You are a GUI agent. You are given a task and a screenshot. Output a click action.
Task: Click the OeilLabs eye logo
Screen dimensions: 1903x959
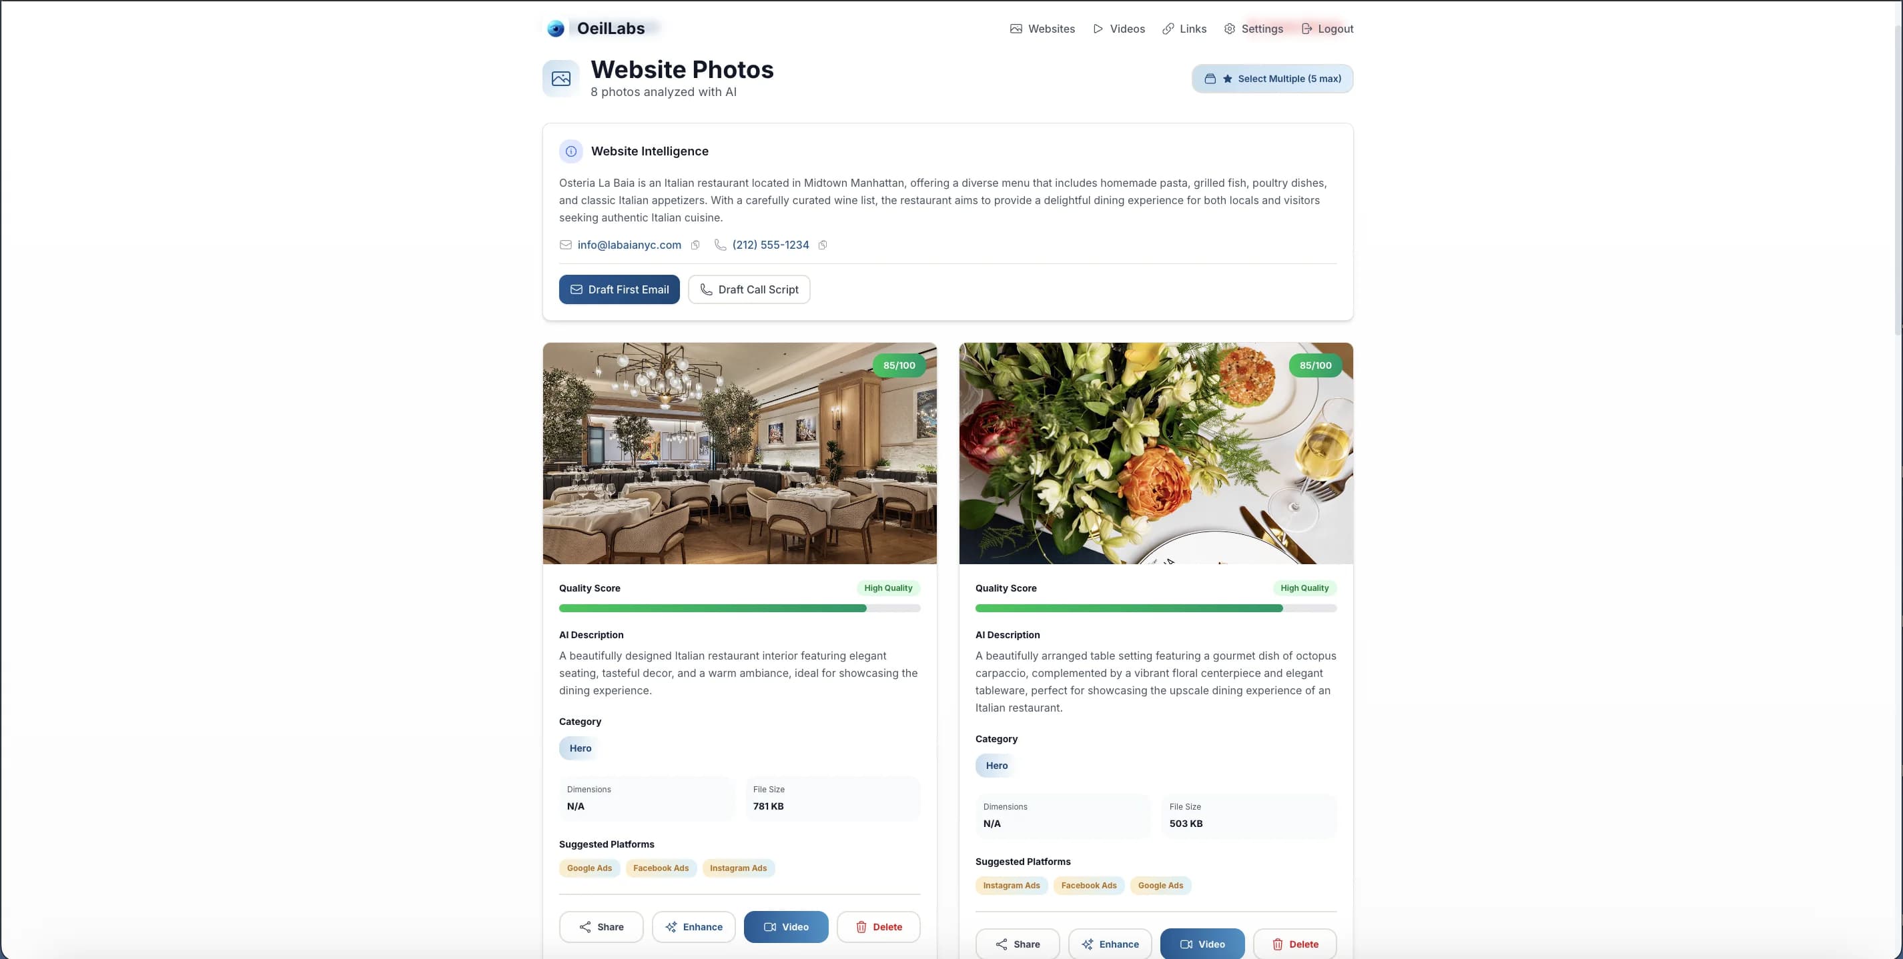point(556,29)
